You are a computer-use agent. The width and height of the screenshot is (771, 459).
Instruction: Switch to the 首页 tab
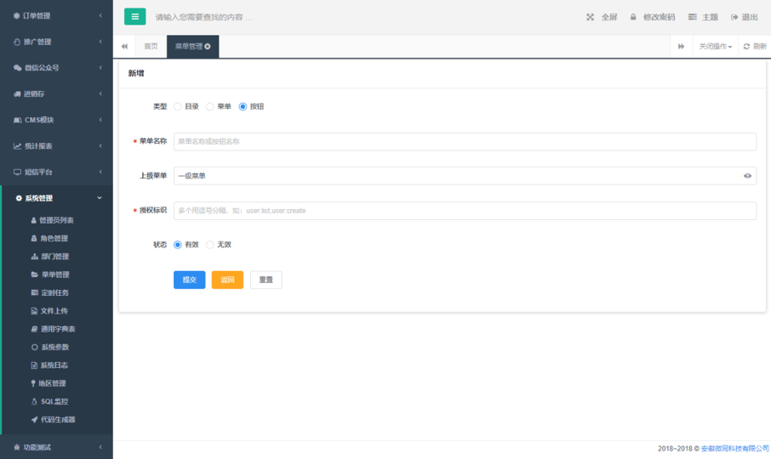point(151,46)
